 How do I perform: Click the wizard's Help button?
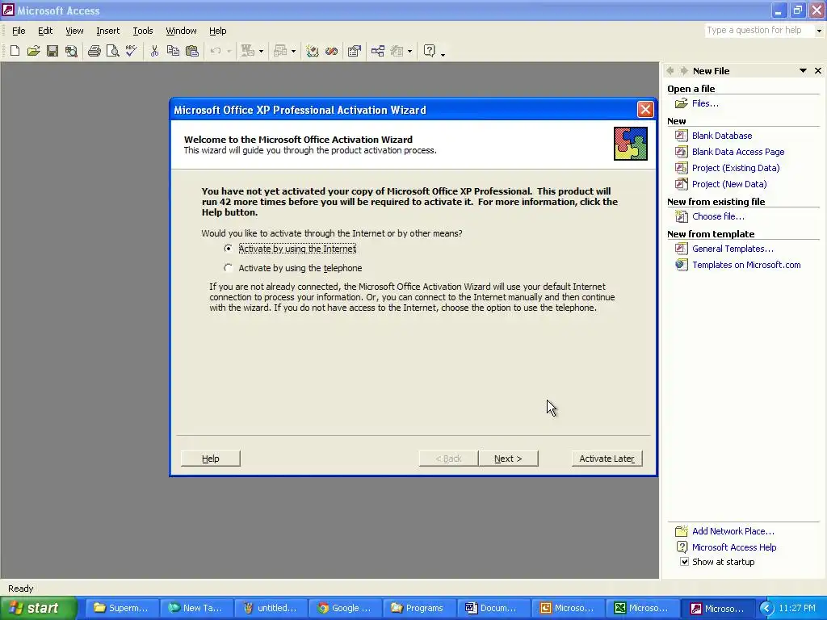coord(211,459)
